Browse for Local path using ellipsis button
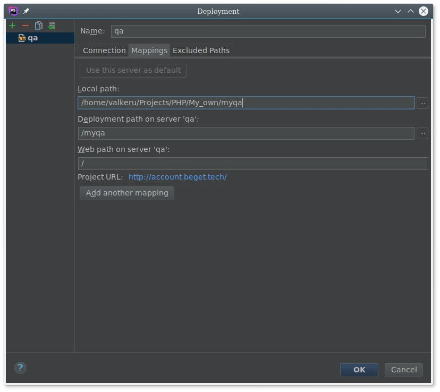The image size is (440, 392). [422, 103]
